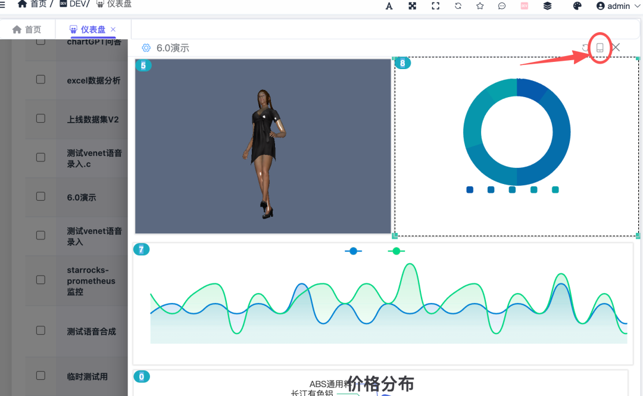The image size is (643, 396).
Task: Check the box for excel数据分析 row
Action: tap(40, 80)
